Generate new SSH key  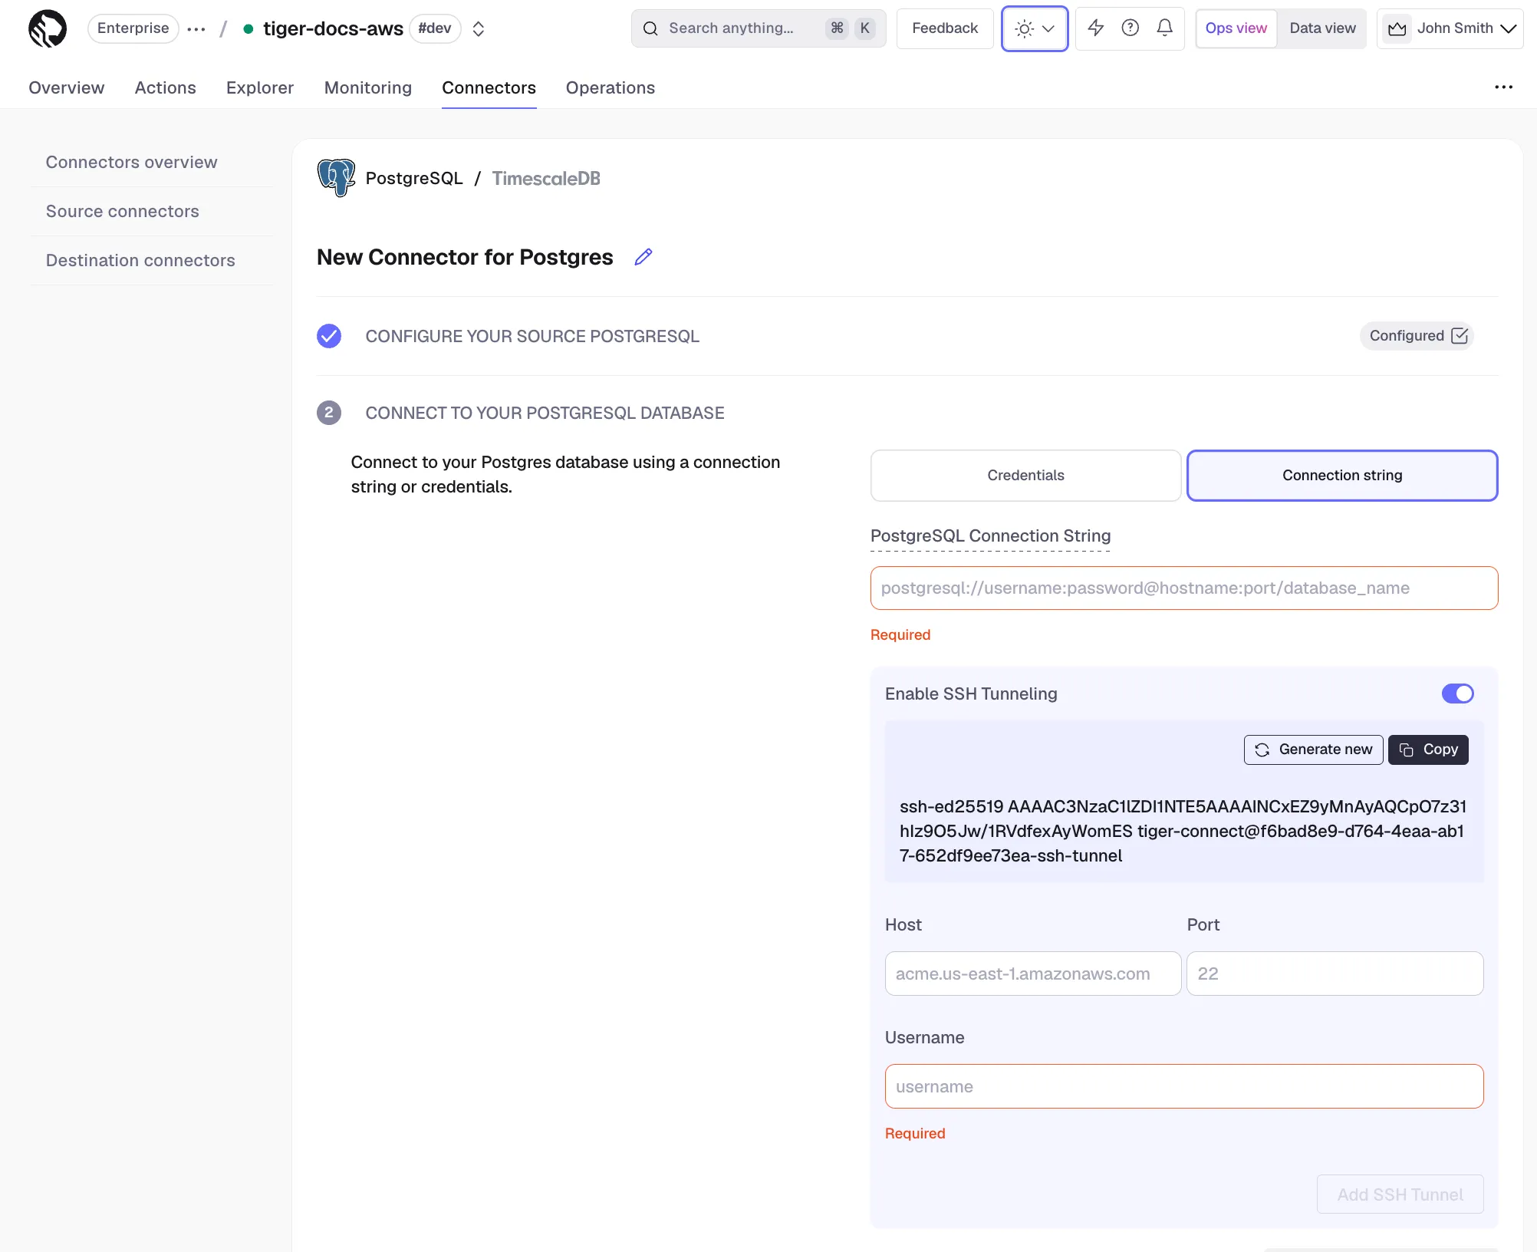pos(1313,750)
